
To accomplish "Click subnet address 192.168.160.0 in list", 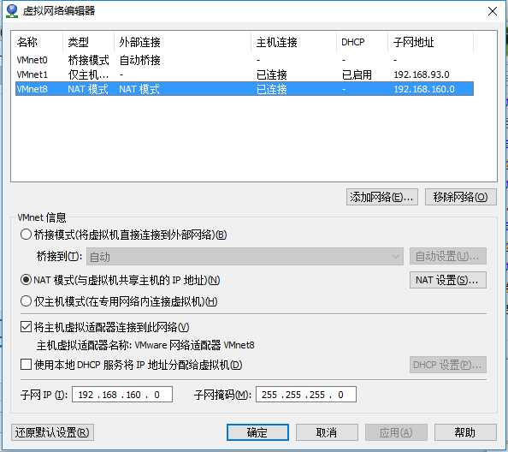I will click(424, 89).
